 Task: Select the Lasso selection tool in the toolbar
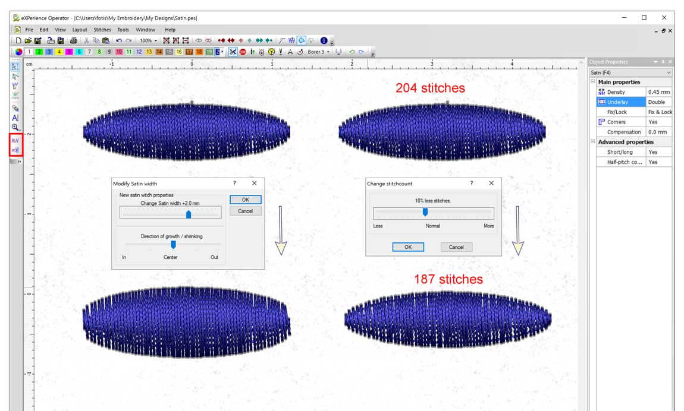(15, 77)
